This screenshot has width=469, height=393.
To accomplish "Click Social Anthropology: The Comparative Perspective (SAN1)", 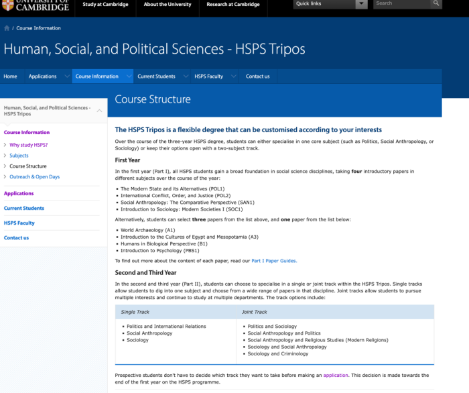I will pos(188,203).
